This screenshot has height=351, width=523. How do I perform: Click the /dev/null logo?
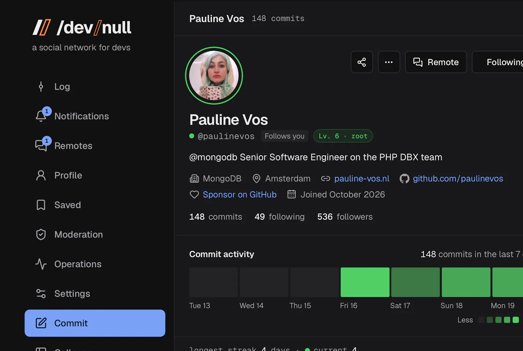click(x=82, y=27)
